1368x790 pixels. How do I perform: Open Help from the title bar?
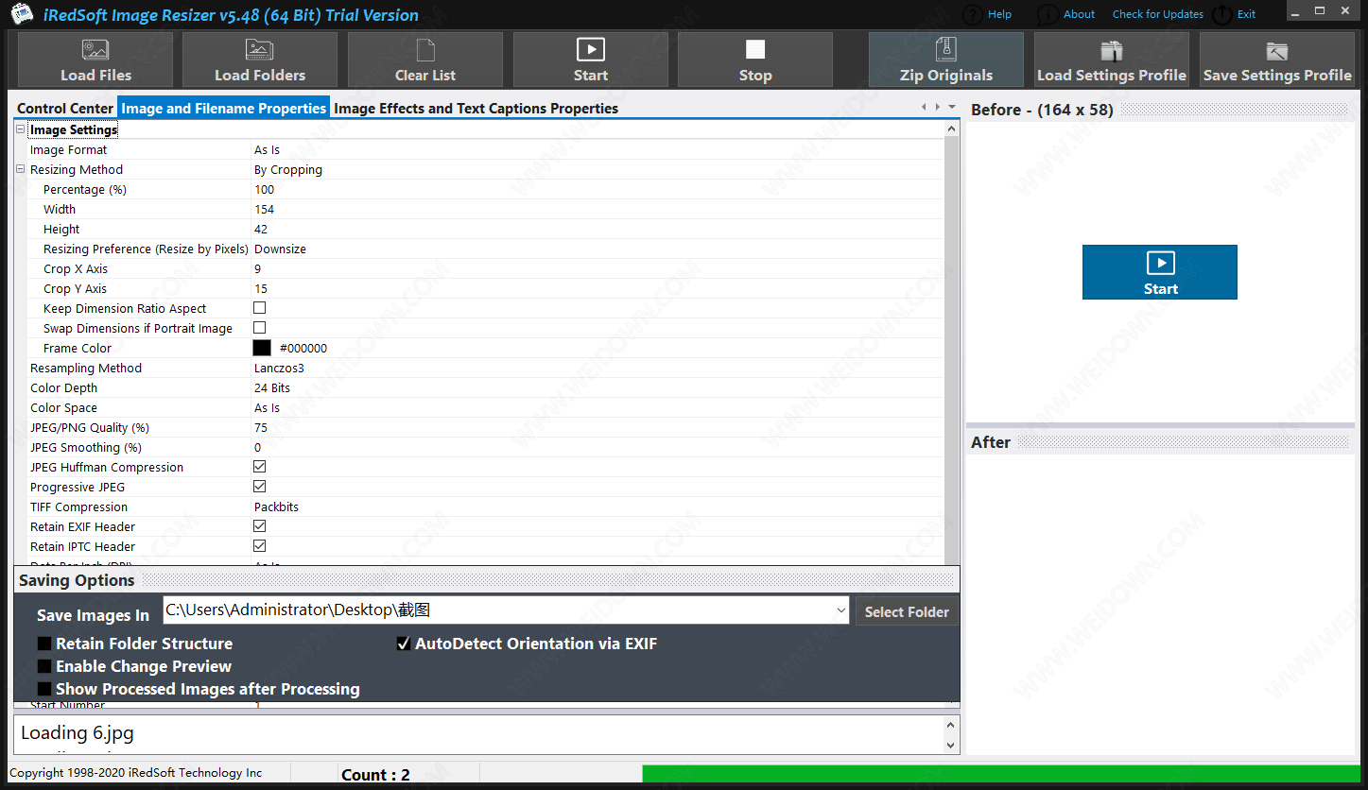tap(988, 14)
